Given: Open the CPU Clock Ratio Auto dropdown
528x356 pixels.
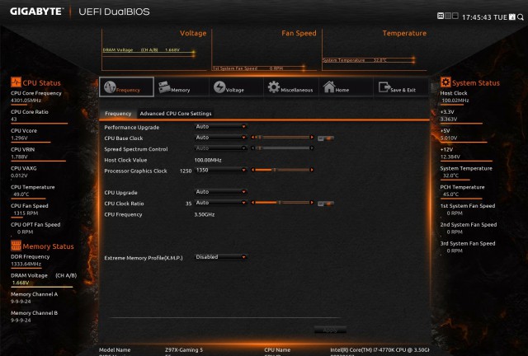Looking at the screenshot, I should click(221, 203).
